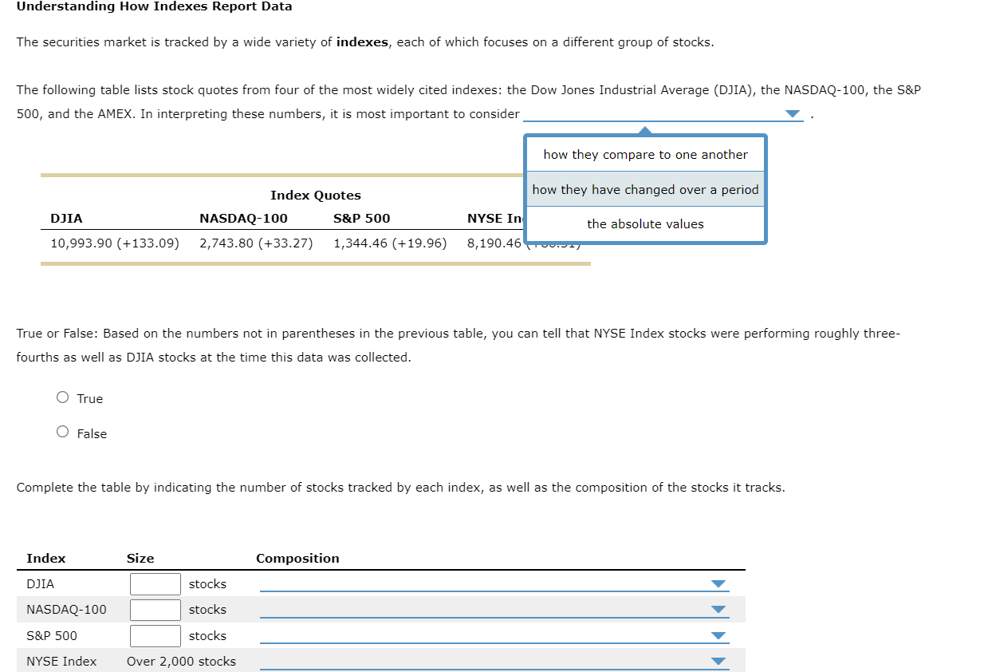The height and width of the screenshot is (672, 984).
Task: Click inside the NASDAQ-100 stocks input box
Action: pos(155,609)
